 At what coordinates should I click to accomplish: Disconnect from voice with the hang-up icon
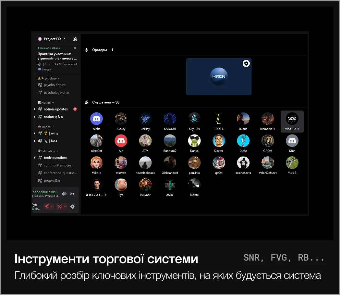pyautogui.click(x=72, y=194)
